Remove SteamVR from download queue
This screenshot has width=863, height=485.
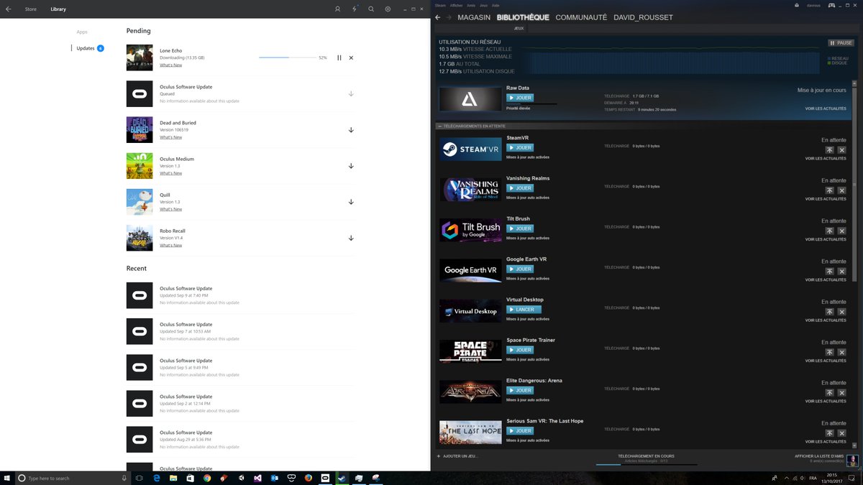pyautogui.click(x=841, y=150)
